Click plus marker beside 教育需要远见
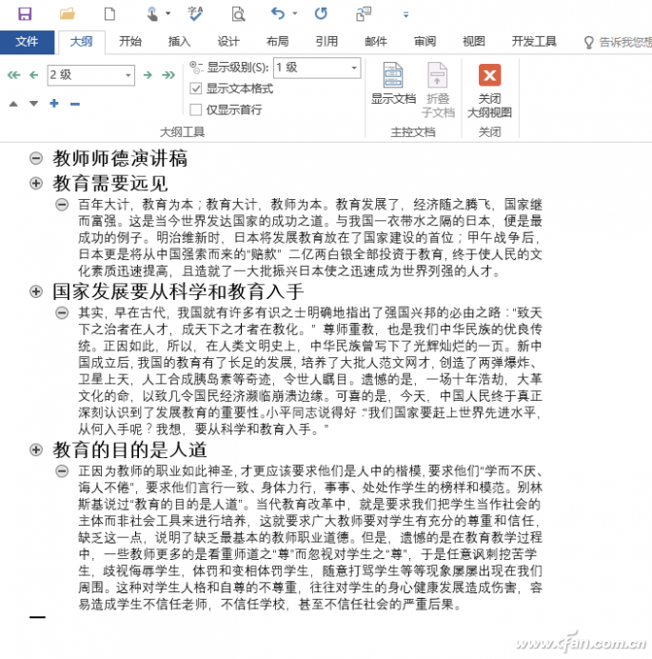 (36, 183)
